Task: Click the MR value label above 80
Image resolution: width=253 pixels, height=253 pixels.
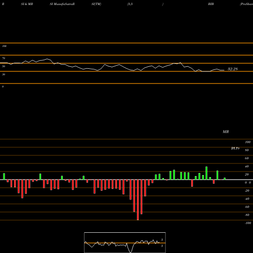Action: pos(235,148)
